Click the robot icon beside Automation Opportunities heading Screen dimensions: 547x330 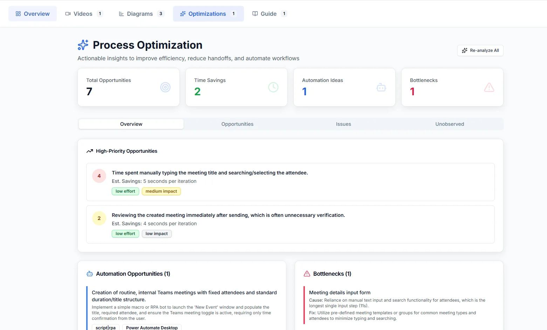(x=89, y=274)
